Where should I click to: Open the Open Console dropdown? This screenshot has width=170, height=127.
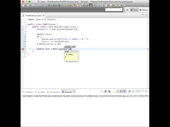click(x=140, y=92)
